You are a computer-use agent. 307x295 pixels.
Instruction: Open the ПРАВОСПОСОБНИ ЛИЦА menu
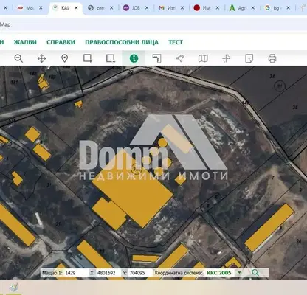[x=122, y=42]
